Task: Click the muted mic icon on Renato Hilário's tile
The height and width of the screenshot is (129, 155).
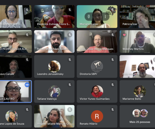Action: point(113,110)
